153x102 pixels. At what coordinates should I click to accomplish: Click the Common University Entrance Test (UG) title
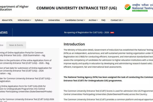(x=76, y=8)
